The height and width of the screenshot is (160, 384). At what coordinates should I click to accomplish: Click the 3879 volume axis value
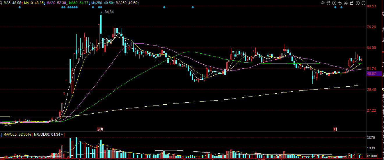[x=371, y=137]
